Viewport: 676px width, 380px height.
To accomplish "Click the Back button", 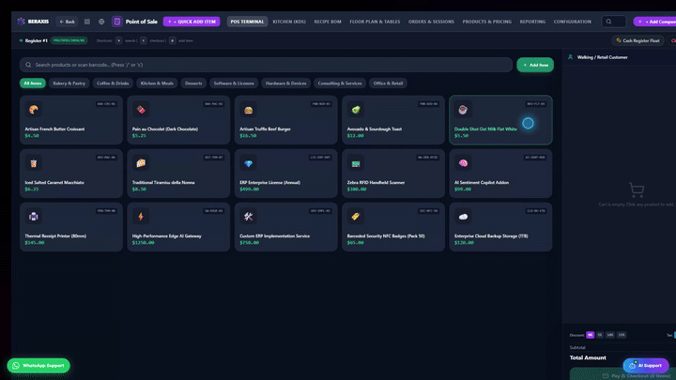I will pos(67,22).
